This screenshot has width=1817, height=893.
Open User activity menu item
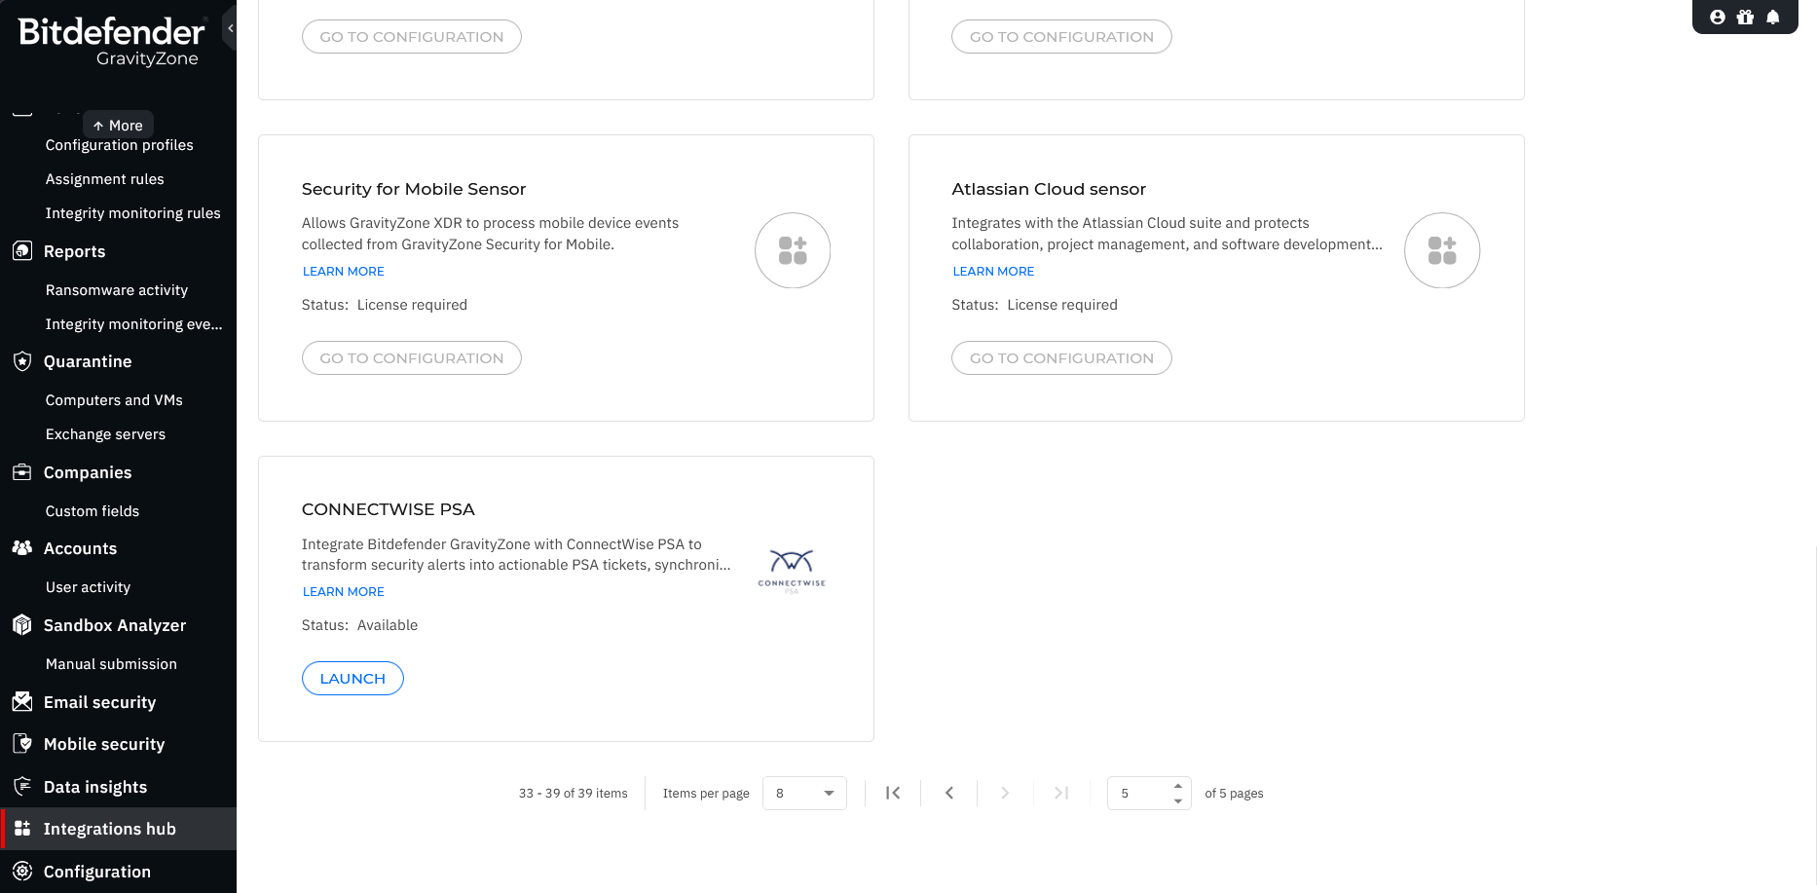pyautogui.click(x=88, y=587)
